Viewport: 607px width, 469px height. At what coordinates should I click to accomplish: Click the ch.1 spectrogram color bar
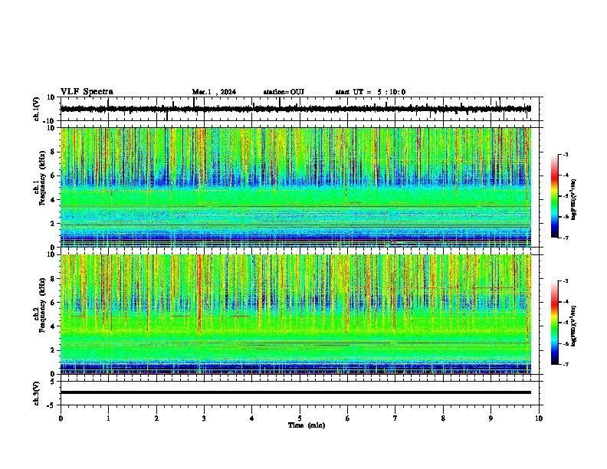pyautogui.click(x=555, y=196)
